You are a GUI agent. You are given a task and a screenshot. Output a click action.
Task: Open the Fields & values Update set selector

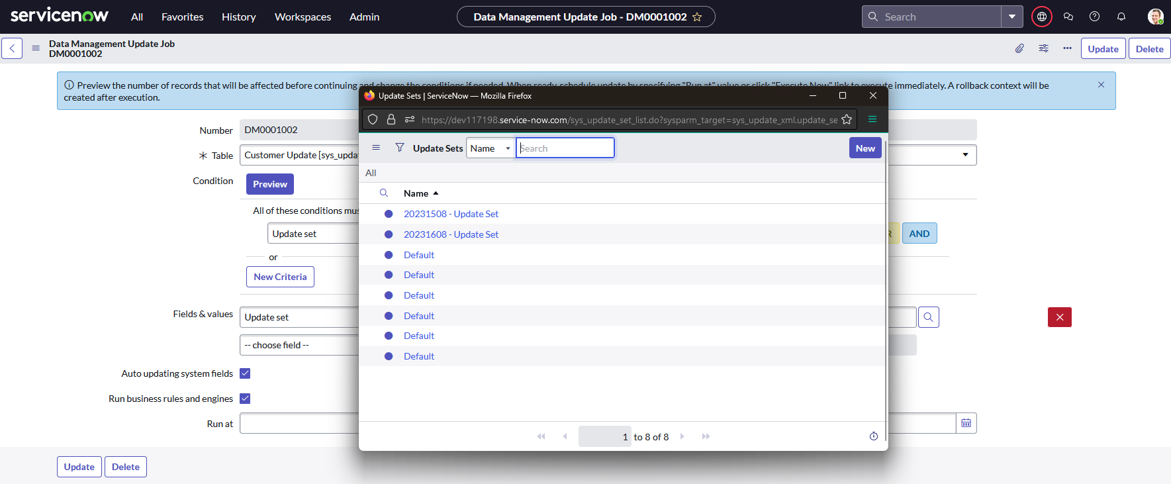pyautogui.click(x=299, y=317)
